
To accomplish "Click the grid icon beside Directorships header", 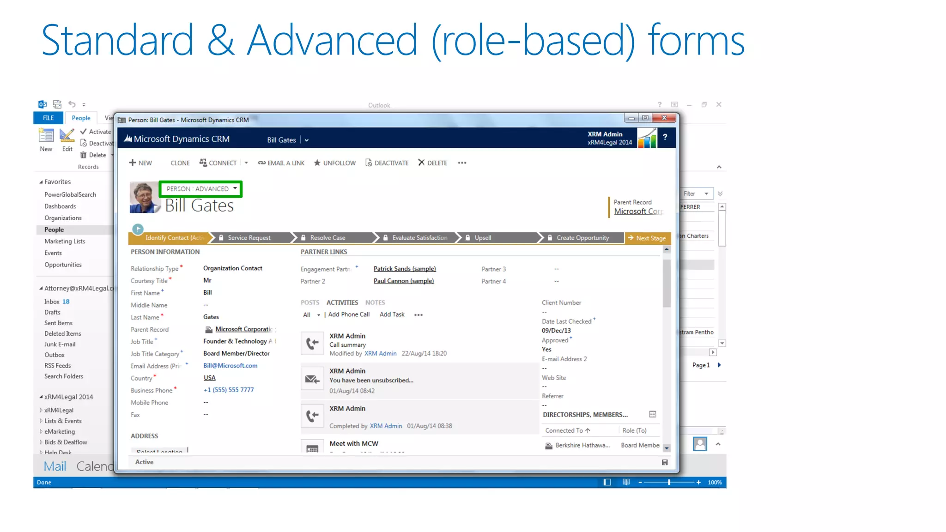I will pos(652,414).
